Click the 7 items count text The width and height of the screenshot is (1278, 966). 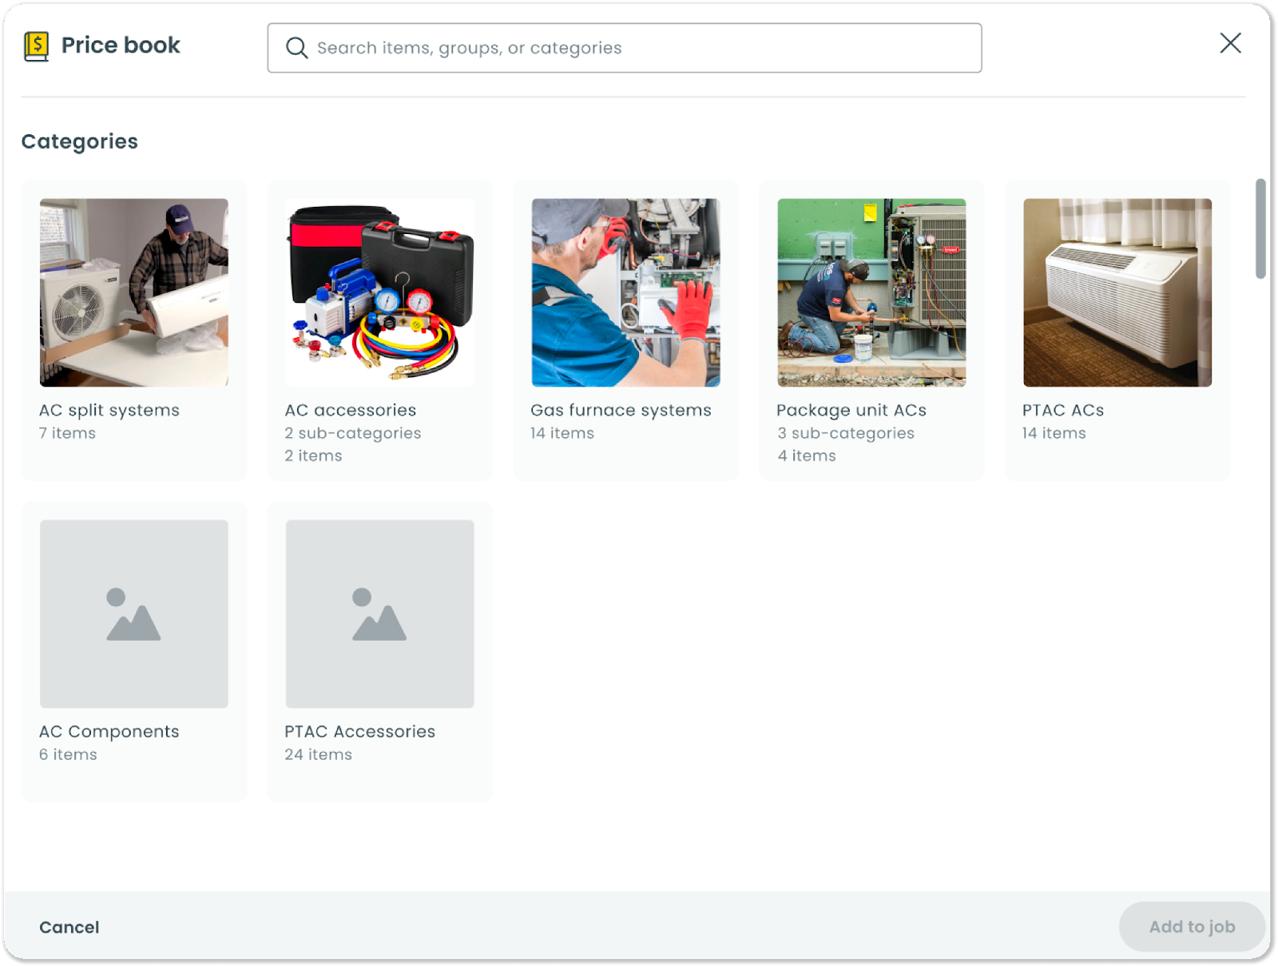pos(68,433)
